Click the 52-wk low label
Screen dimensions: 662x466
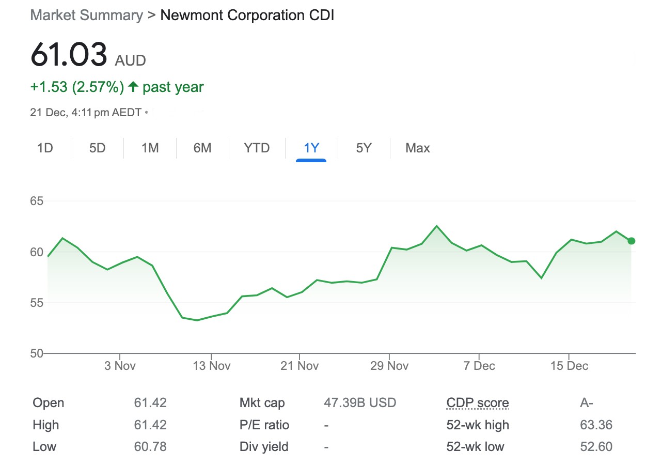click(476, 447)
